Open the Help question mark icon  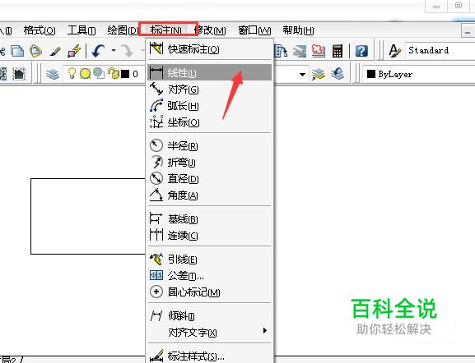(361, 51)
